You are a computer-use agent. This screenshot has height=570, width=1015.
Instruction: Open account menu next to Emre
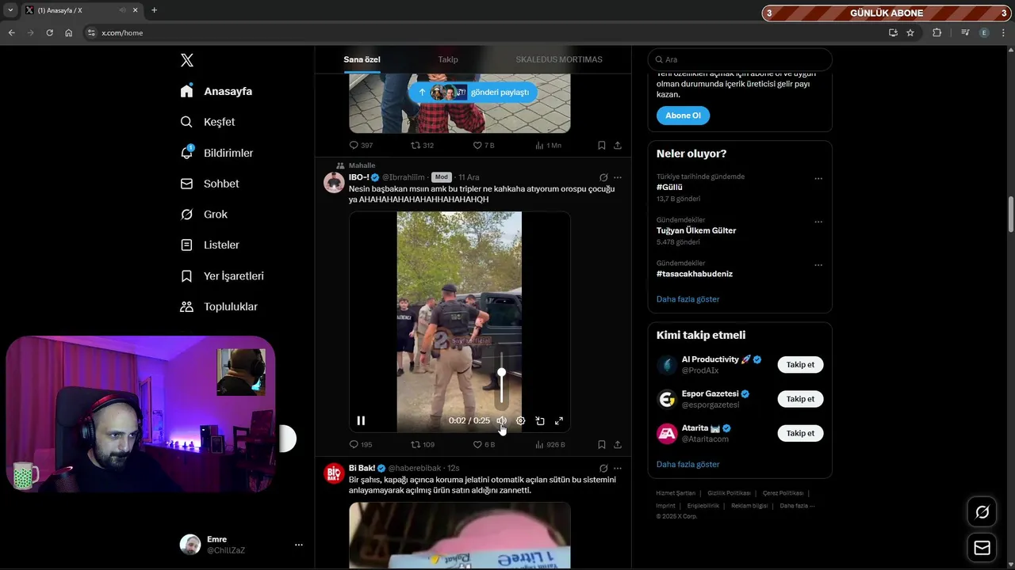click(299, 545)
